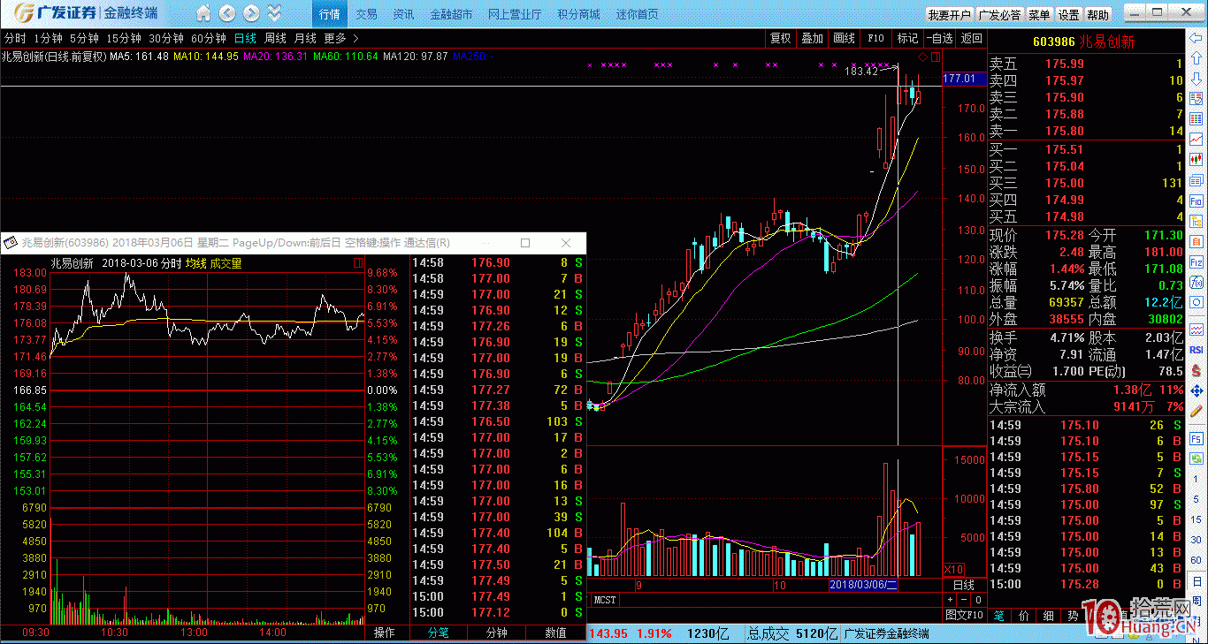Click the down arrow icon in right sidebar

[x=1197, y=79]
